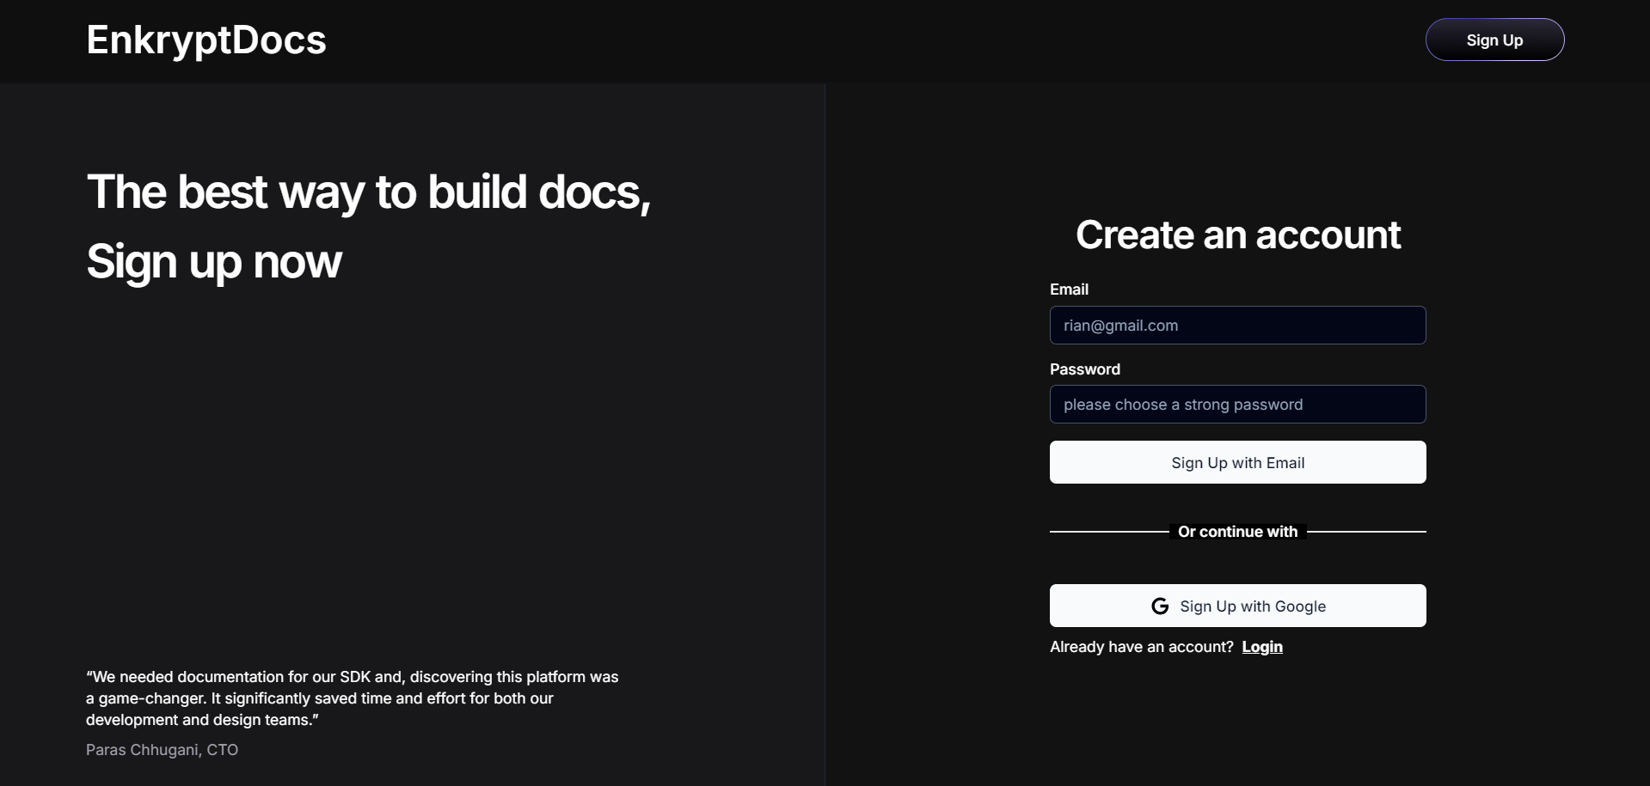1650x786 pixels.
Task: Focus the Email input field
Action: point(1237,325)
